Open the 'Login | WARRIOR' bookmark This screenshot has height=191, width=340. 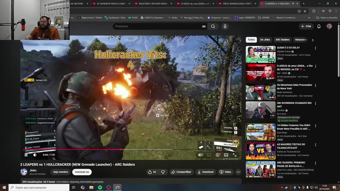(245, 18)
